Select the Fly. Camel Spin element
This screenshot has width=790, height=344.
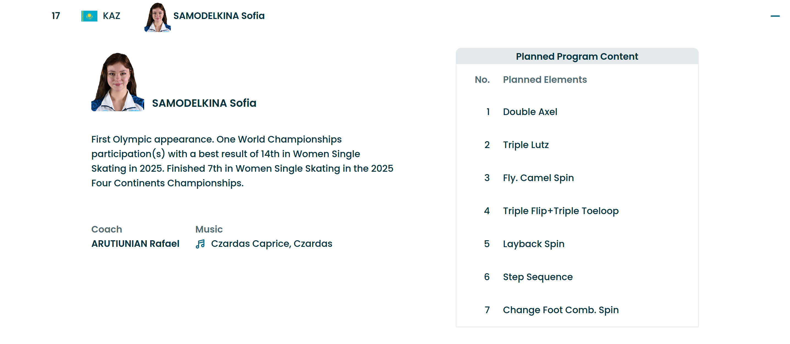point(538,178)
